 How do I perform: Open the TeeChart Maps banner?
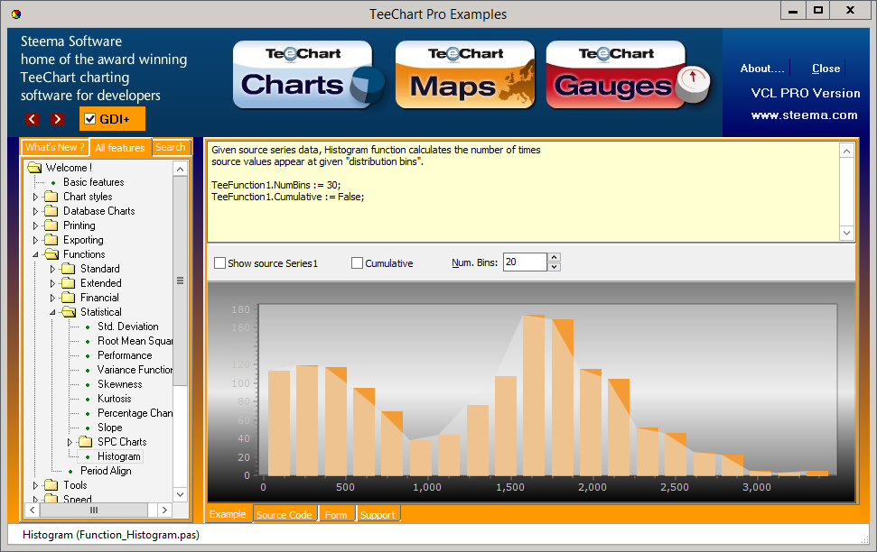coord(465,74)
